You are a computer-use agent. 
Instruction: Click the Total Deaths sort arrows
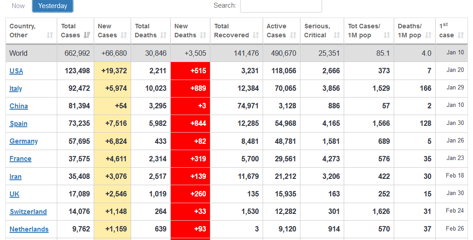point(164,35)
